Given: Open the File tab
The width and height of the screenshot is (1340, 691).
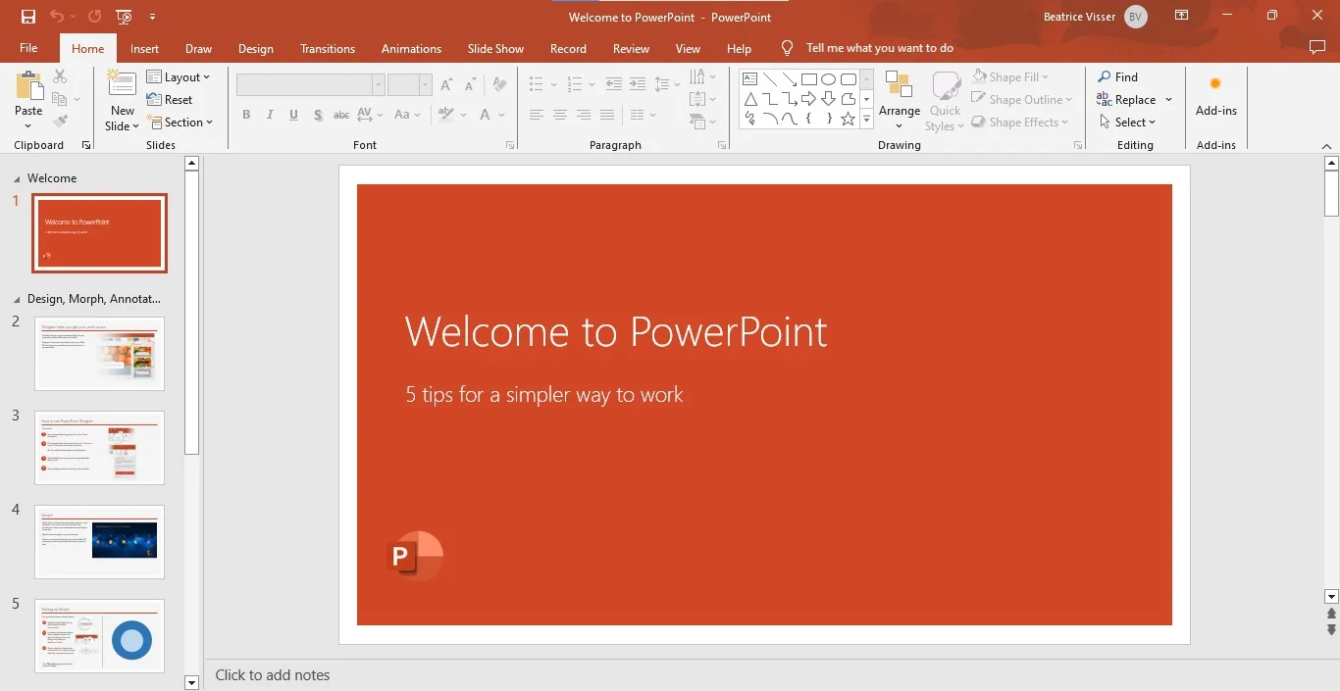Looking at the screenshot, I should 28,48.
